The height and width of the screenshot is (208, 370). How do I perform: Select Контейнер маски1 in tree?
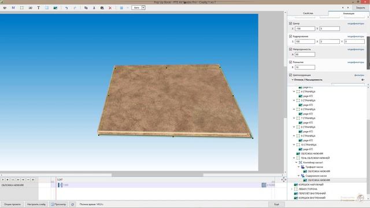[313, 162]
